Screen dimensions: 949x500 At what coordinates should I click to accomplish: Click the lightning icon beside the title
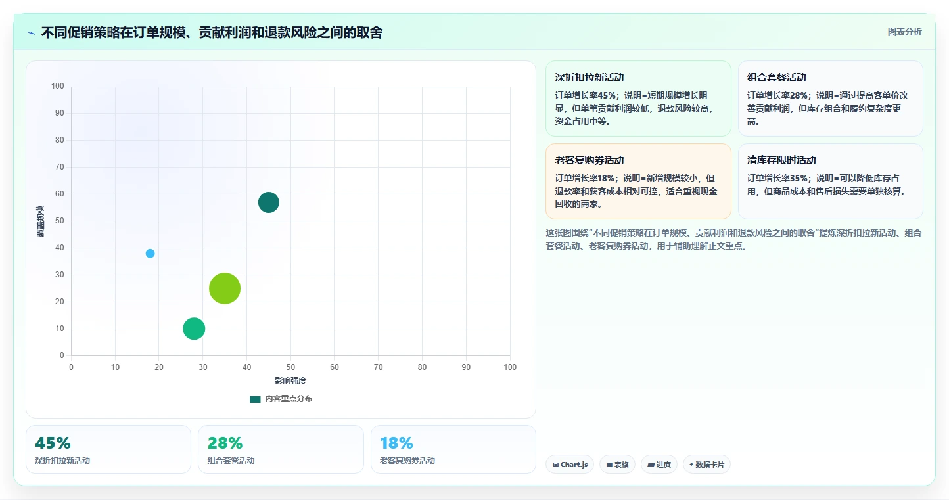tap(31, 33)
